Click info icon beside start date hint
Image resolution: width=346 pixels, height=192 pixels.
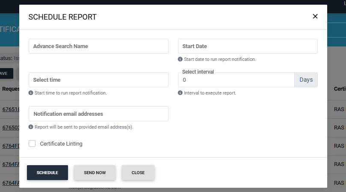(x=180, y=60)
